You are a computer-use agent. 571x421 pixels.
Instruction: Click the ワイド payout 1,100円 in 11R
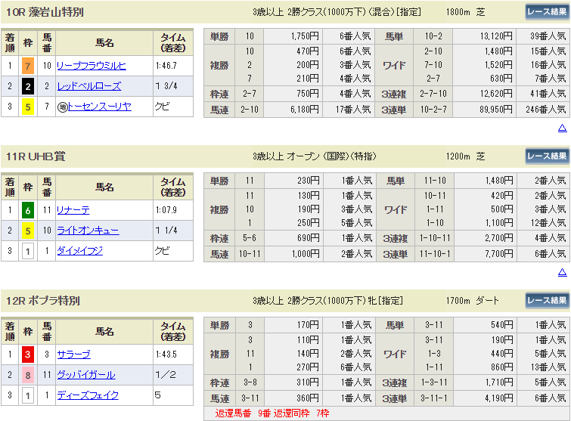499,223
